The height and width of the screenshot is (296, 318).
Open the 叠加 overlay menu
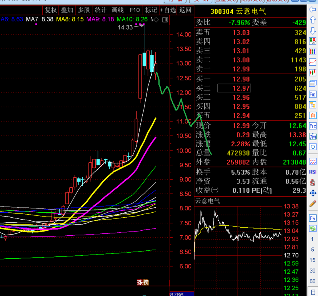click(x=67, y=10)
